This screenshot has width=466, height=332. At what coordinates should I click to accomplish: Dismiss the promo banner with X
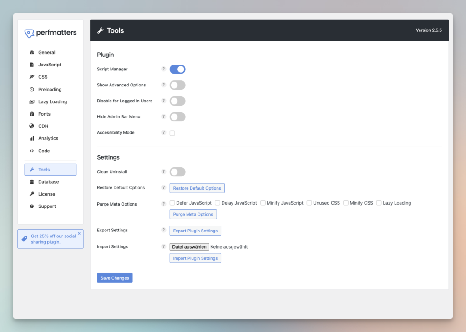coord(79,233)
